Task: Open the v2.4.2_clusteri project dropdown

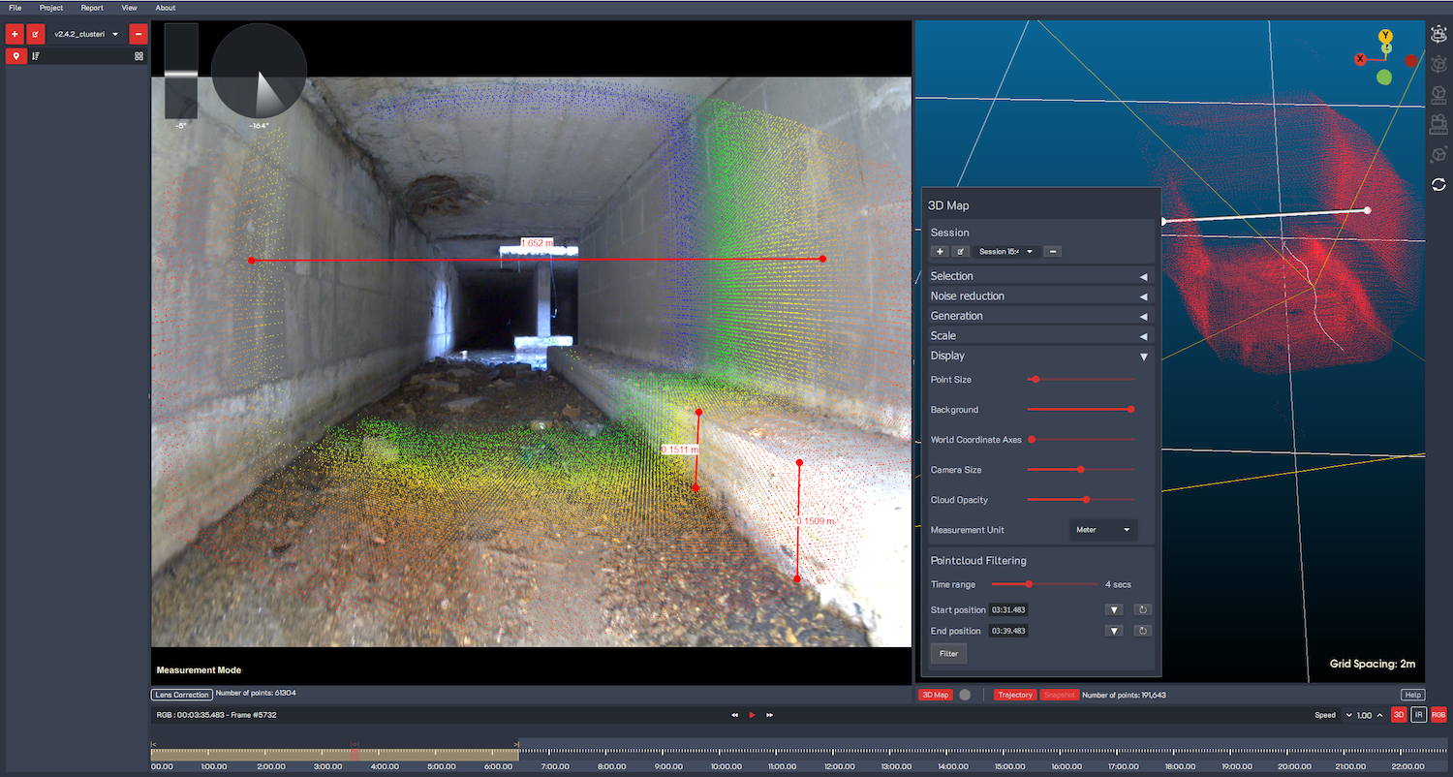Action: 85,34
